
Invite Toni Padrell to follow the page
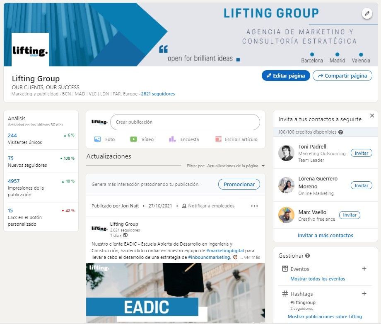pos(361,153)
